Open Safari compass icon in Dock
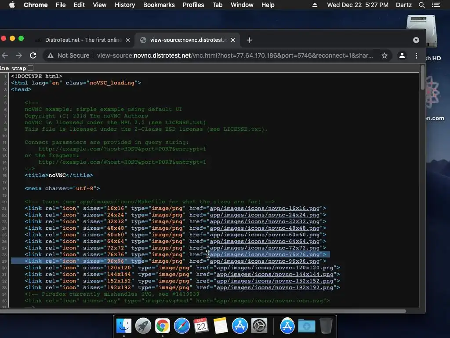Viewport: 450px width, 338px height. coord(182,326)
